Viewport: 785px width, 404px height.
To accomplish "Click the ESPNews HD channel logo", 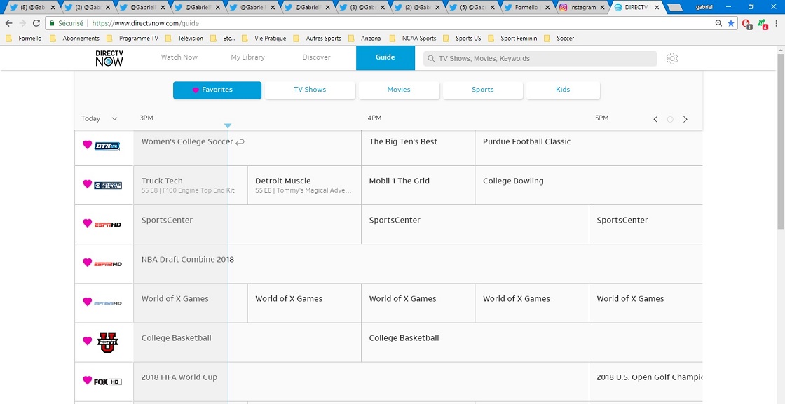I will click(108, 303).
